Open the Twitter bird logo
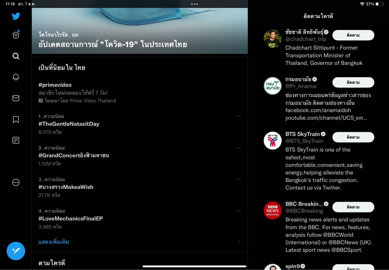The image size is (389, 270). (x=16, y=16)
